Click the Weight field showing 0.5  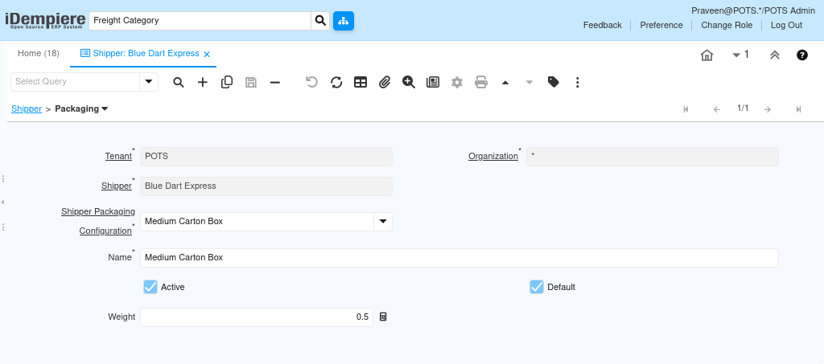(257, 317)
